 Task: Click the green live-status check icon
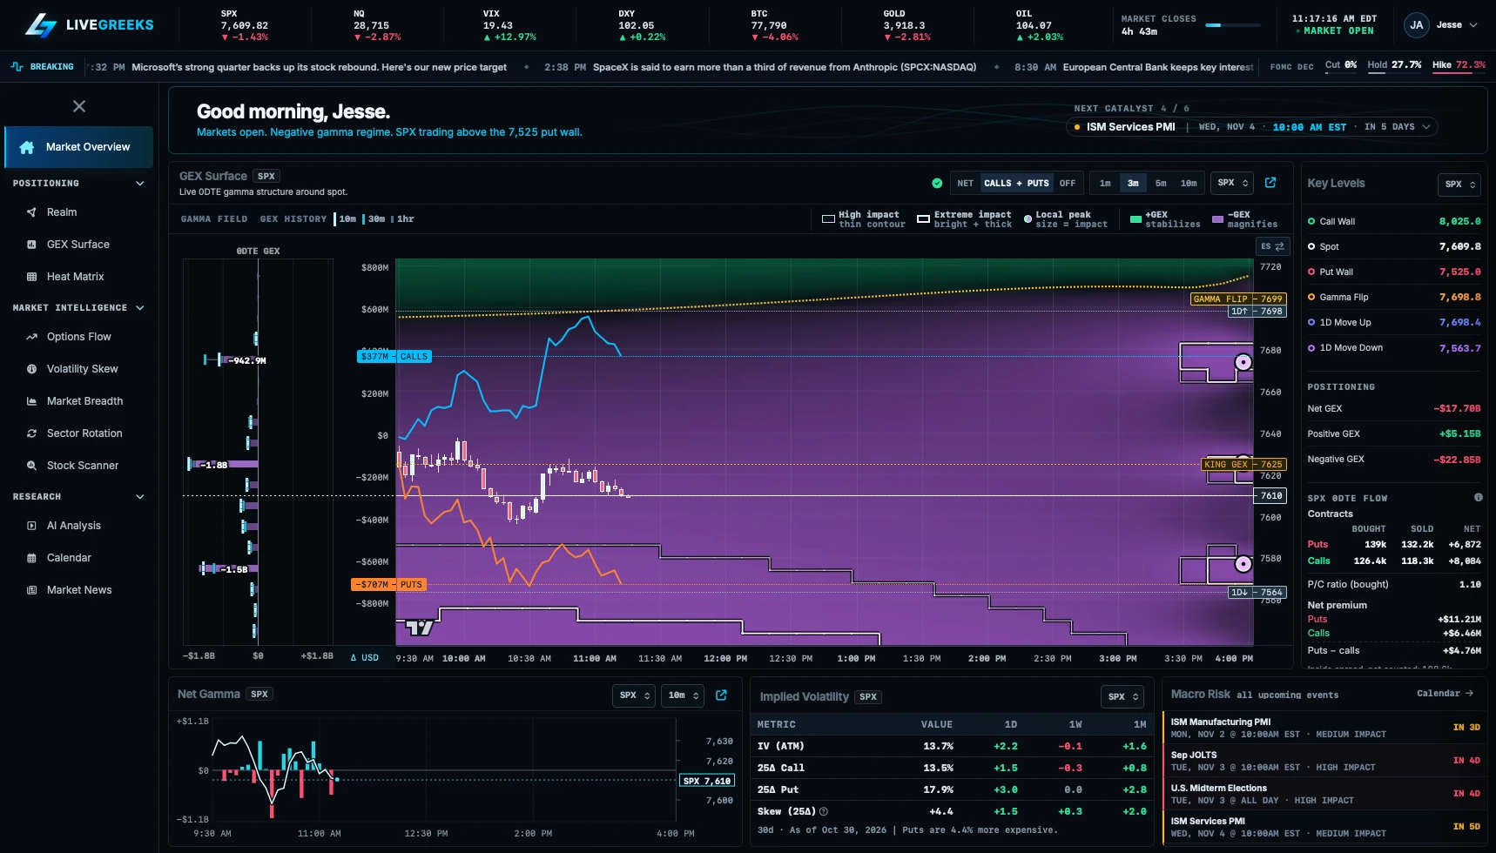937,183
